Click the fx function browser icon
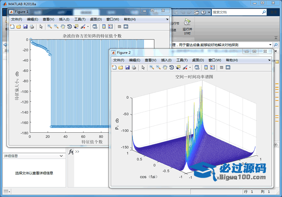This screenshot has height=197, width=282. [71, 152]
